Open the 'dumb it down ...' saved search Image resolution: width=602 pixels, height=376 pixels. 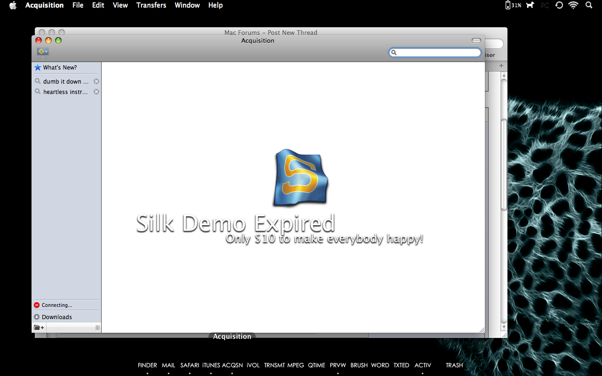(65, 81)
